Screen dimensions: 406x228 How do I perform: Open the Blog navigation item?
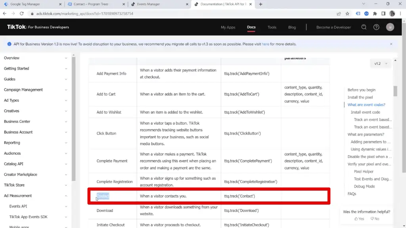pos(292,27)
